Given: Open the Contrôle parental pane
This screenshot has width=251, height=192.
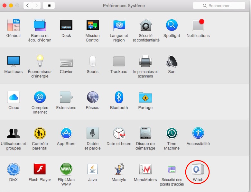Looking at the screenshot, I should [x=40, y=133].
